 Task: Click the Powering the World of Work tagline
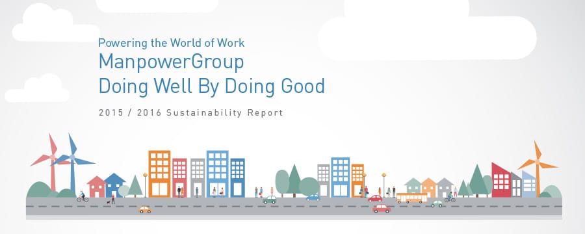point(171,43)
